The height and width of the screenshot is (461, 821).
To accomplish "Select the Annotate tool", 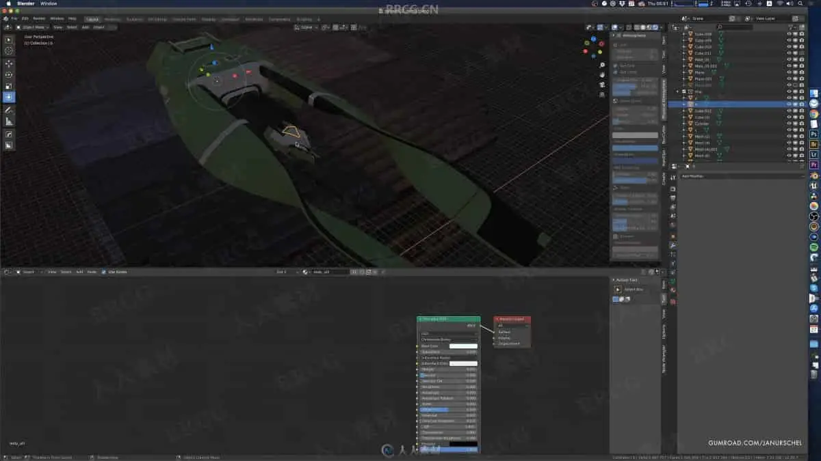I will 9,110.
